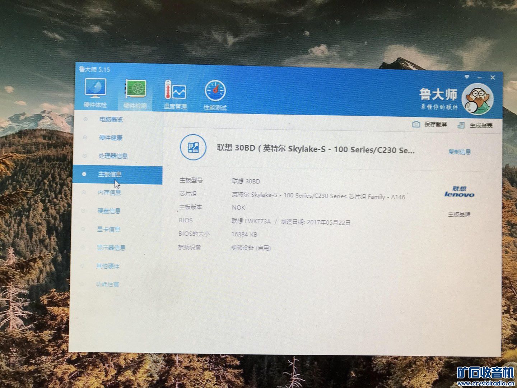Click the bullet beside 电脑概览

click(85, 119)
